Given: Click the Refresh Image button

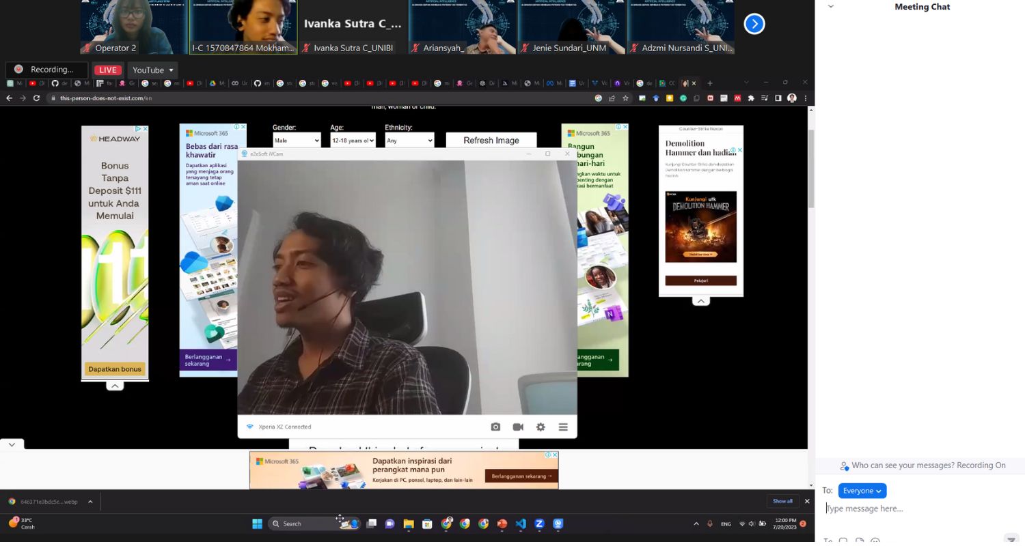Looking at the screenshot, I should coord(491,141).
